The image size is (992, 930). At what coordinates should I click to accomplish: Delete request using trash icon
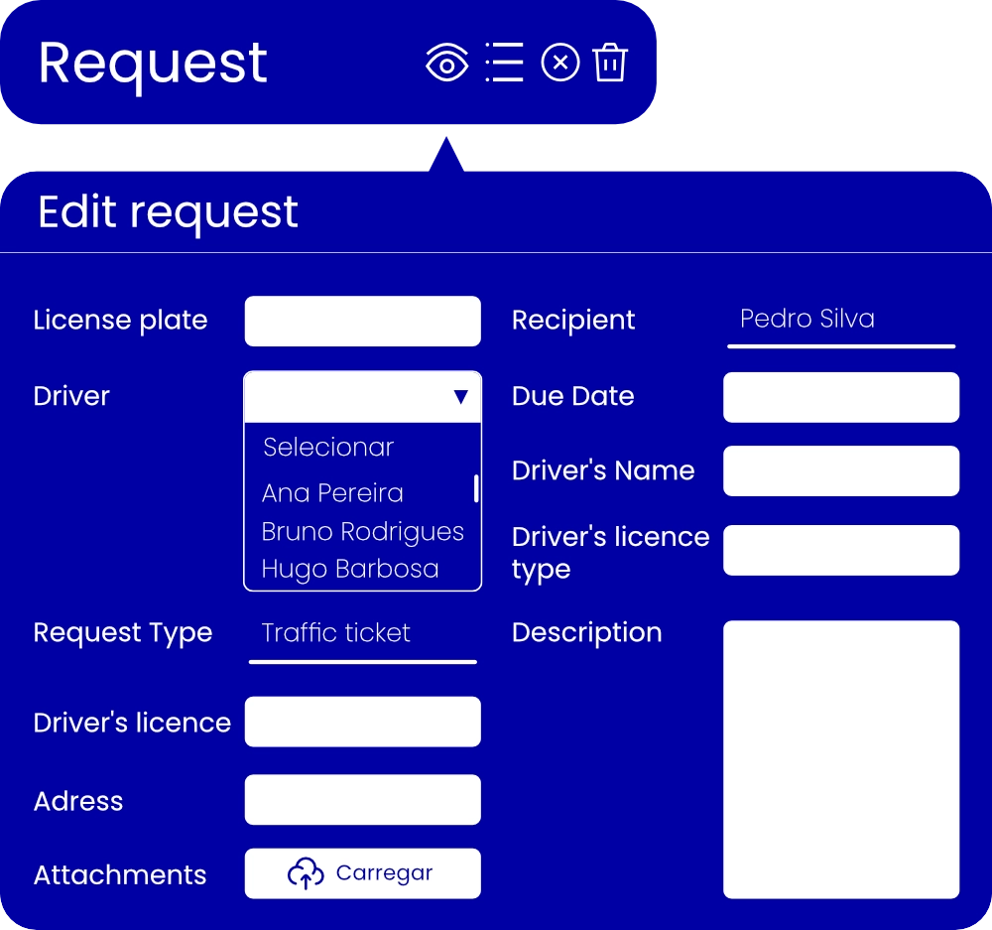point(610,64)
